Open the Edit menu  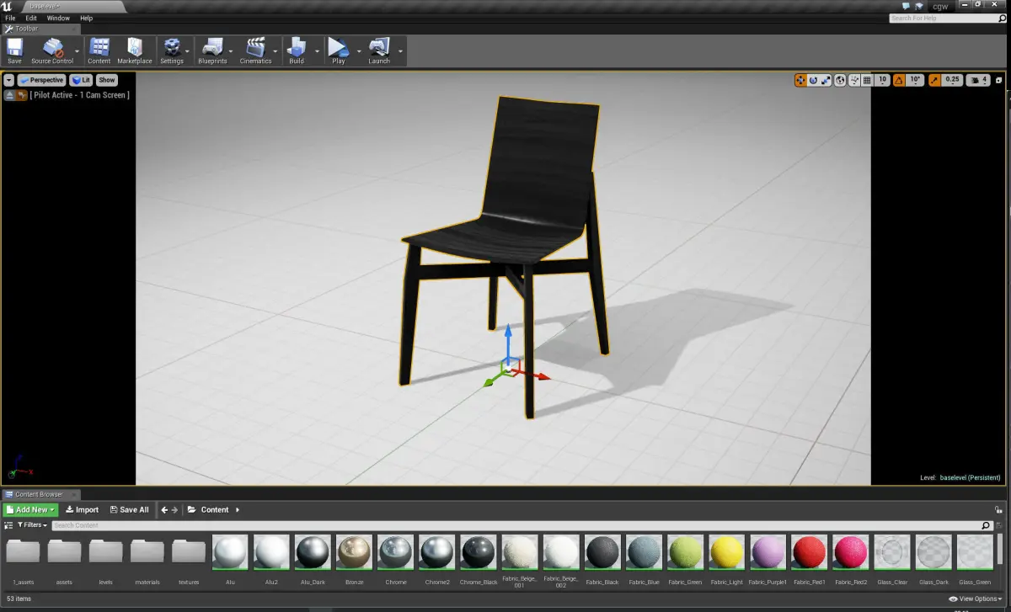pos(31,18)
